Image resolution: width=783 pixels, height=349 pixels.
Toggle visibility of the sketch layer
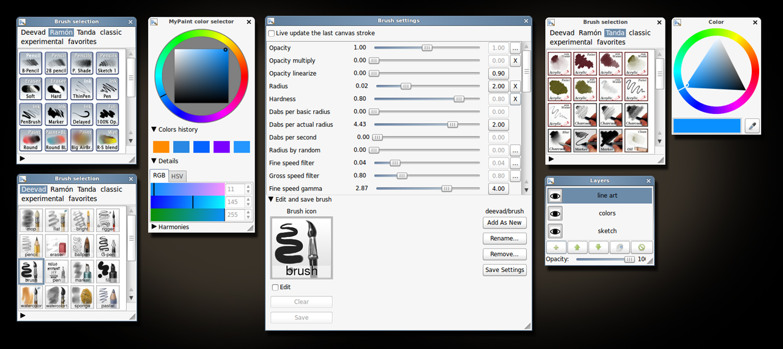coord(555,231)
